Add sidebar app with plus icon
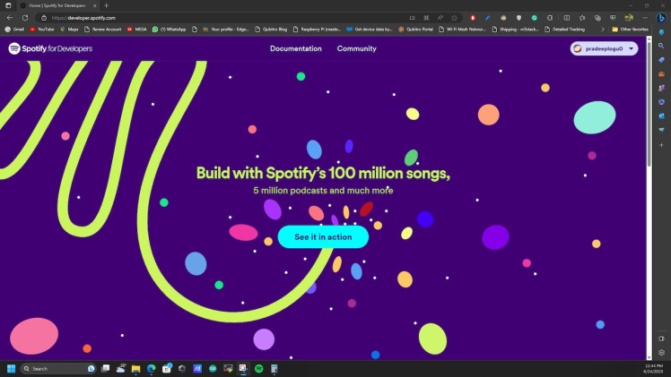This screenshot has height=377, width=671. (661, 145)
